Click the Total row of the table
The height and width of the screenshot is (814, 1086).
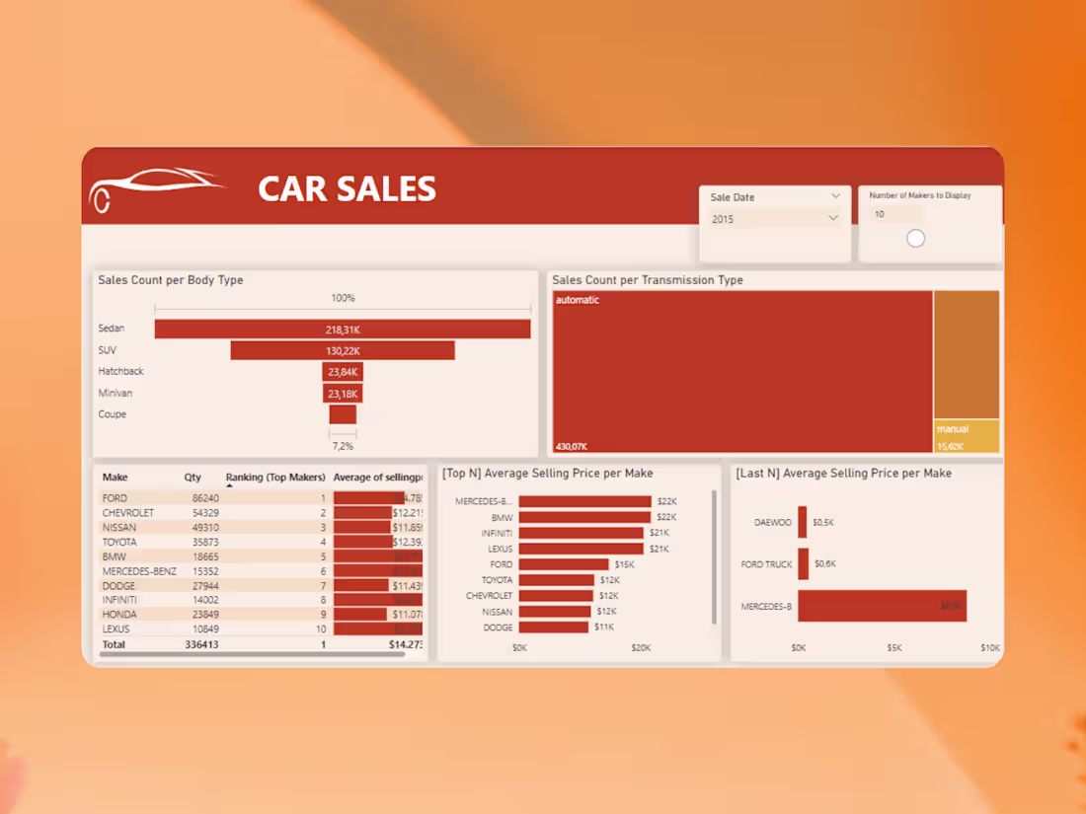tap(114, 644)
